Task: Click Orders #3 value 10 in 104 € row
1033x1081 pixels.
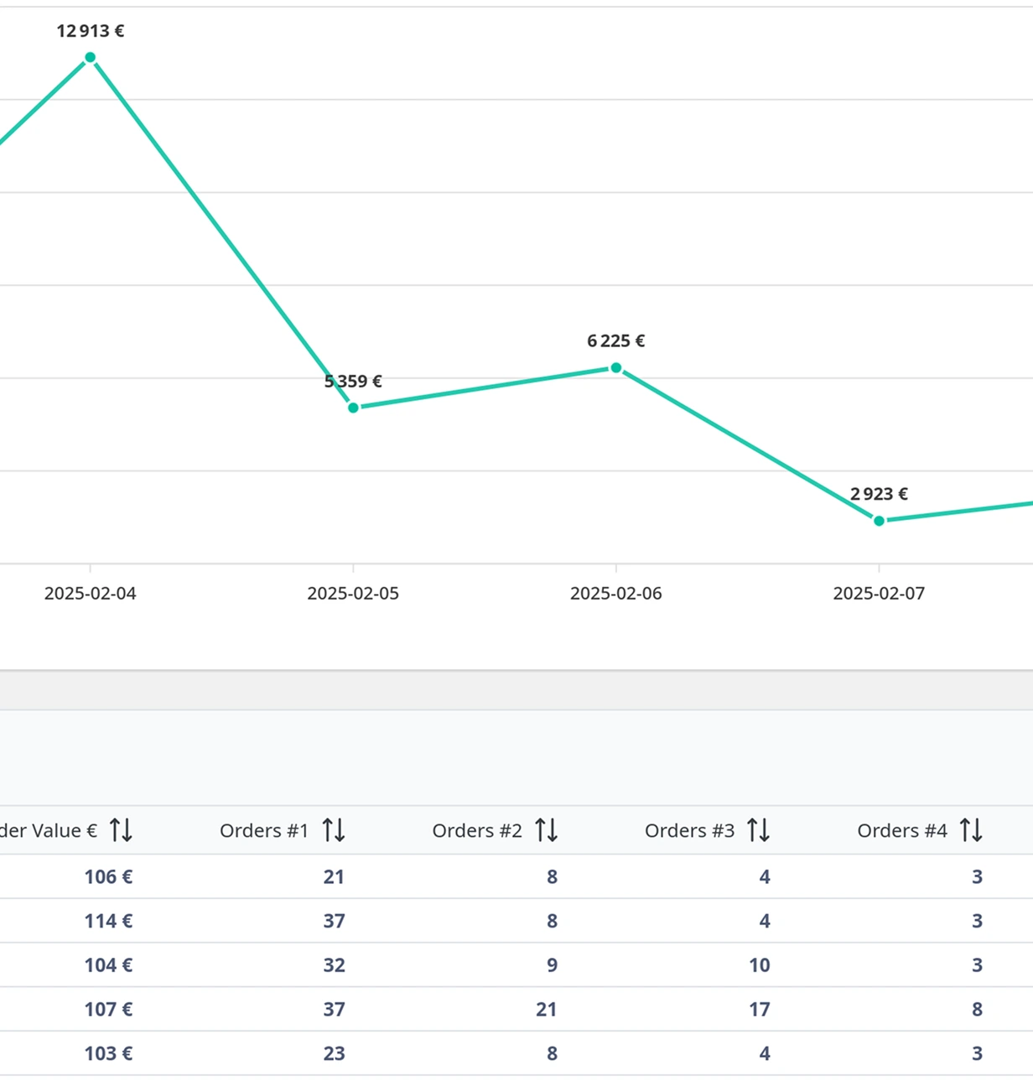Action: [x=760, y=964]
